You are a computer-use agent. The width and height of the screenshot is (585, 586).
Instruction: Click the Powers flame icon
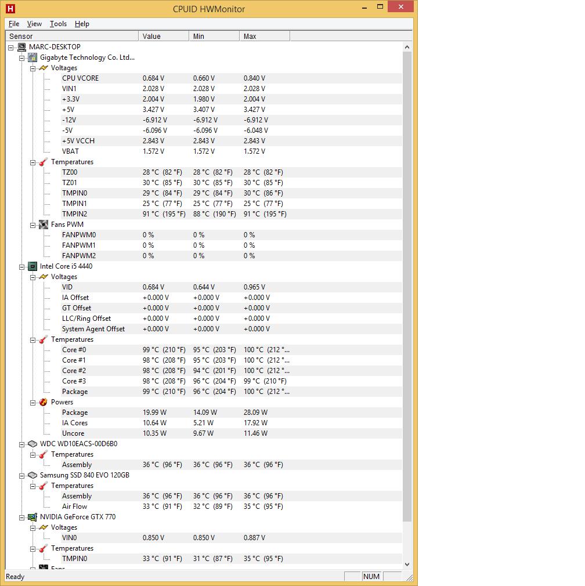(x=44, y=402)
